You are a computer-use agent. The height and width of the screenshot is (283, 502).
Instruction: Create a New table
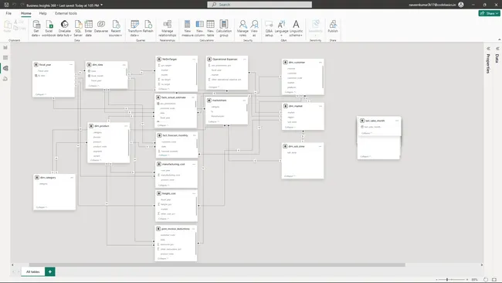210,28
